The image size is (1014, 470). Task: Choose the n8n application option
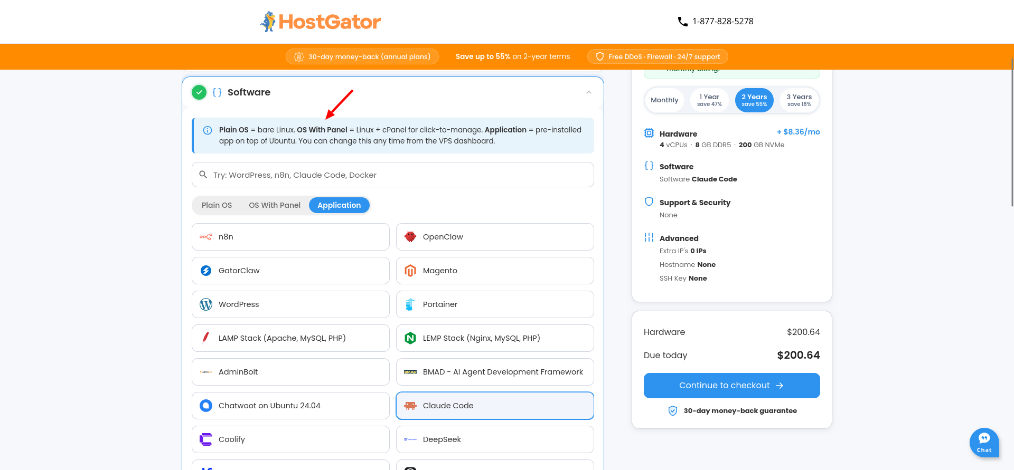pyautogui.click(x=290, y=237)
